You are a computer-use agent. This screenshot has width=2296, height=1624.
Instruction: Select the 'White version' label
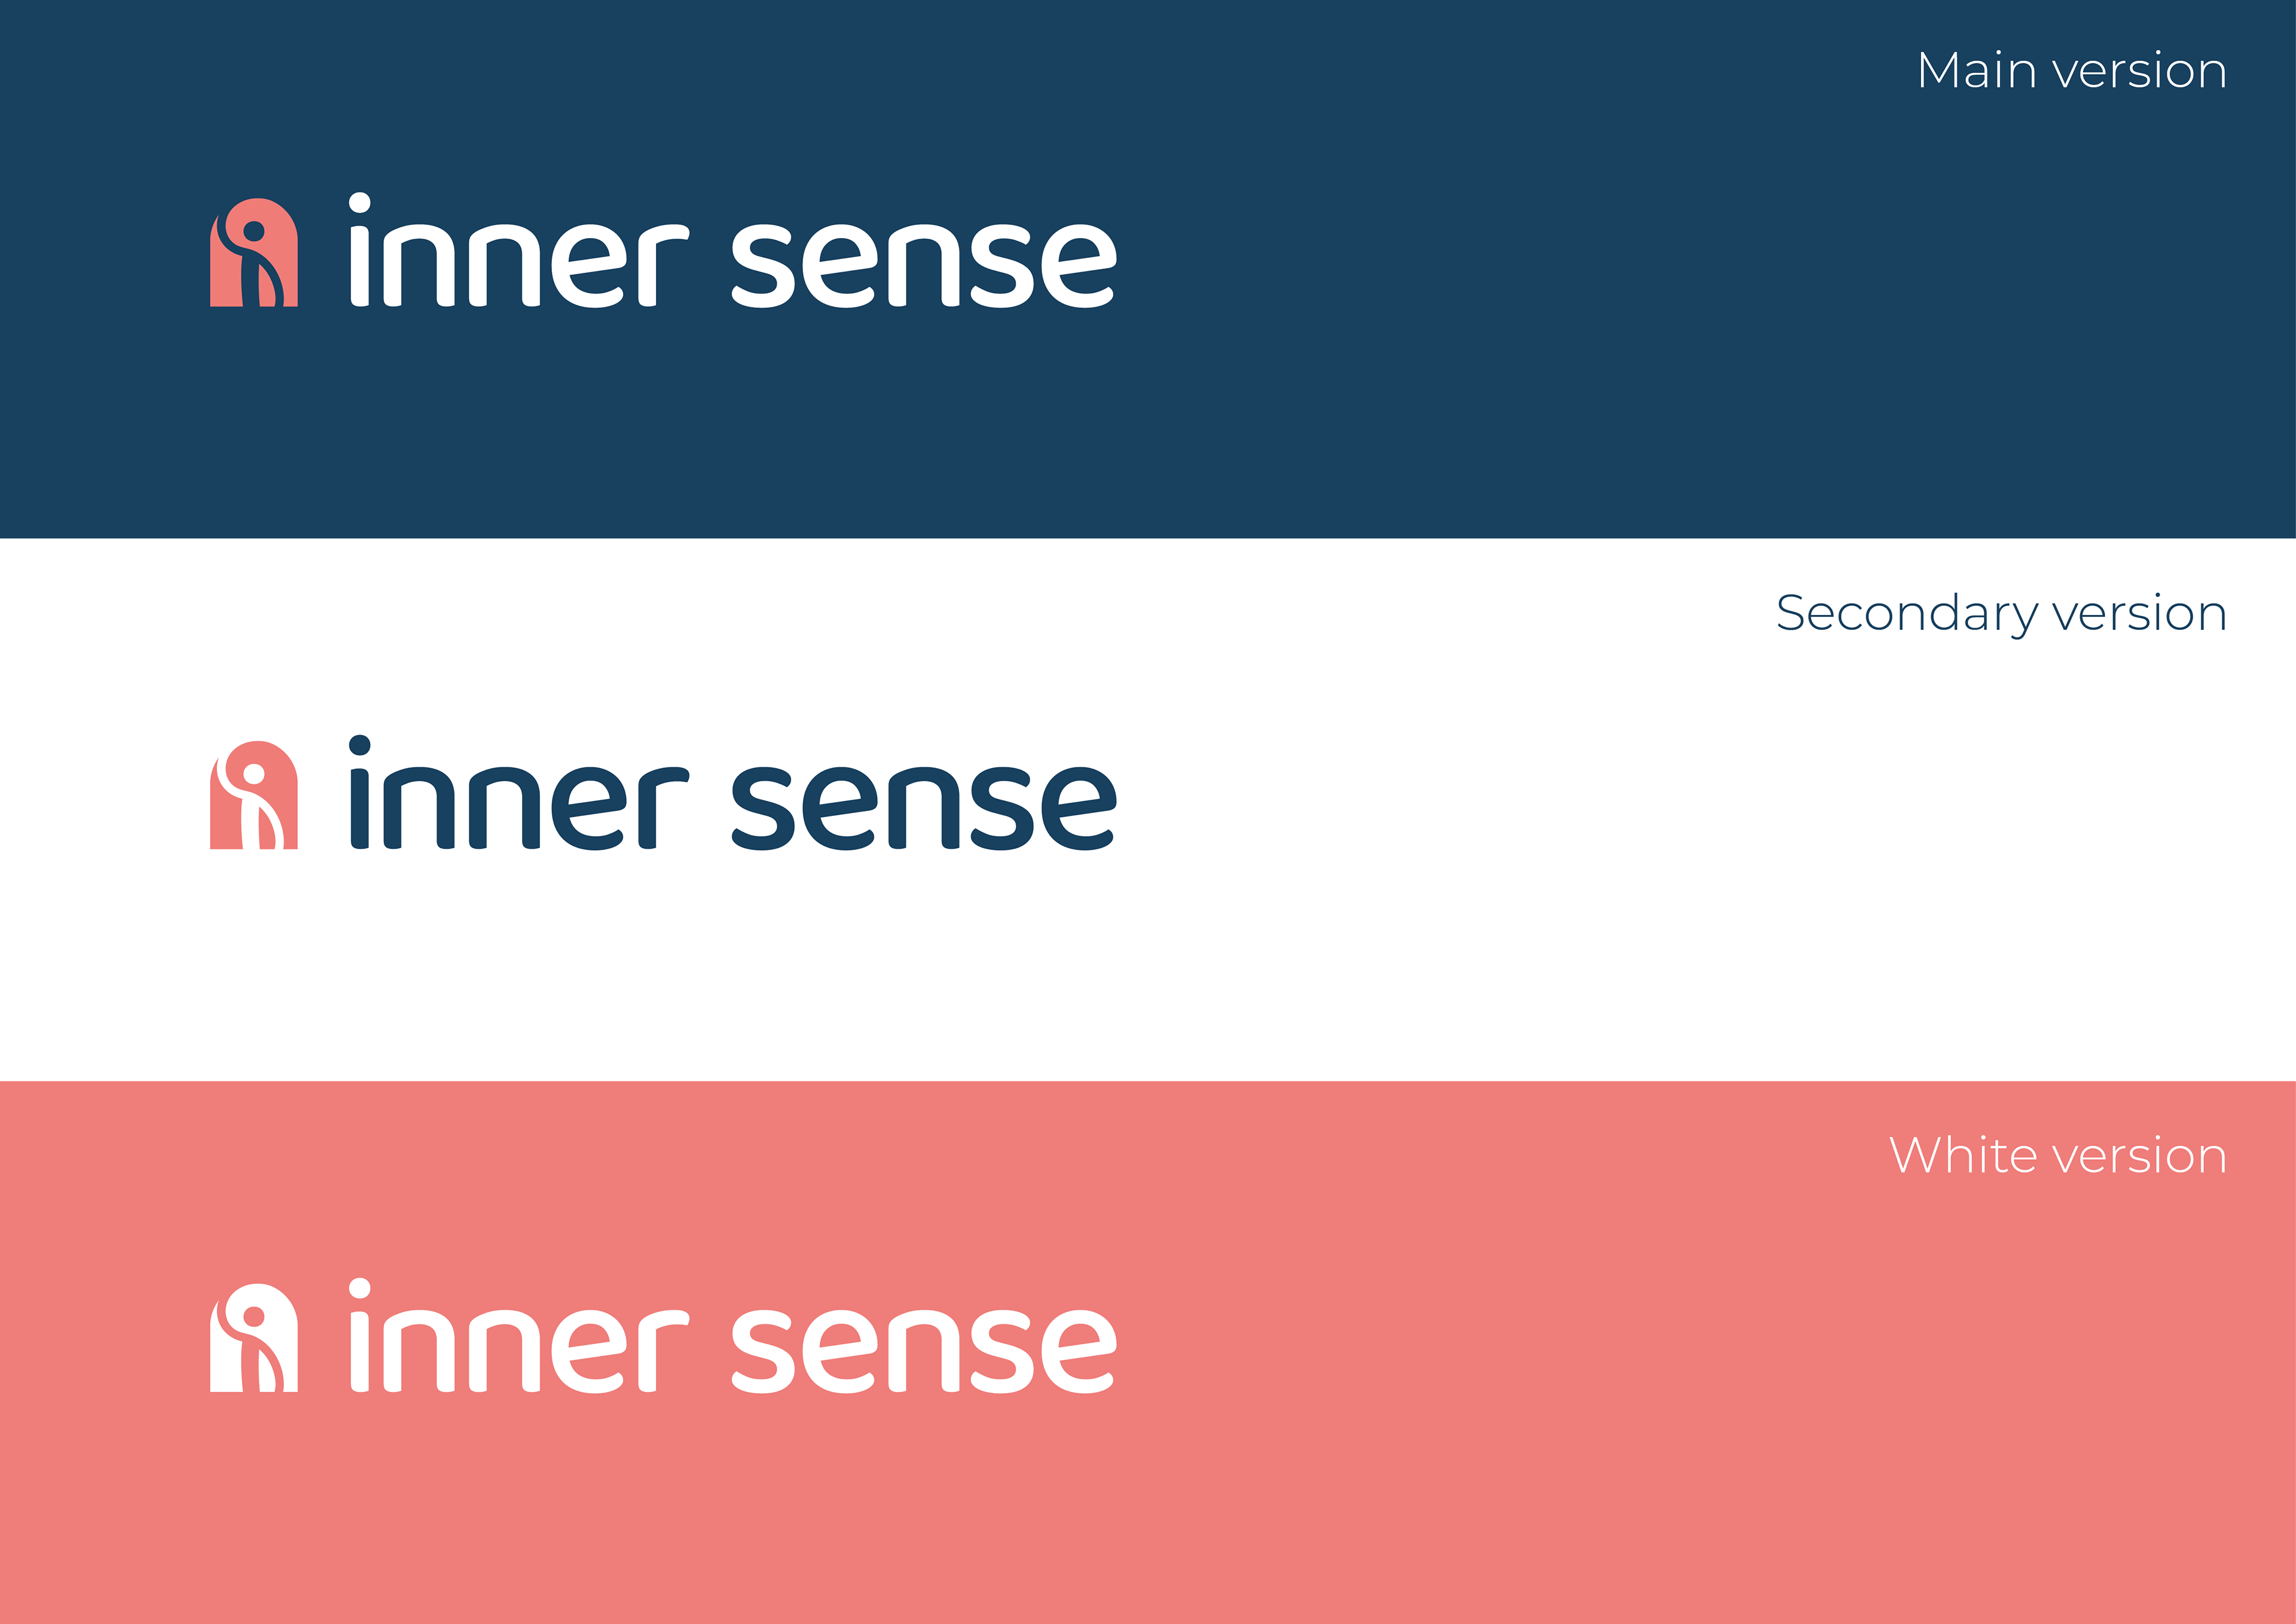coord(2058,1156)
